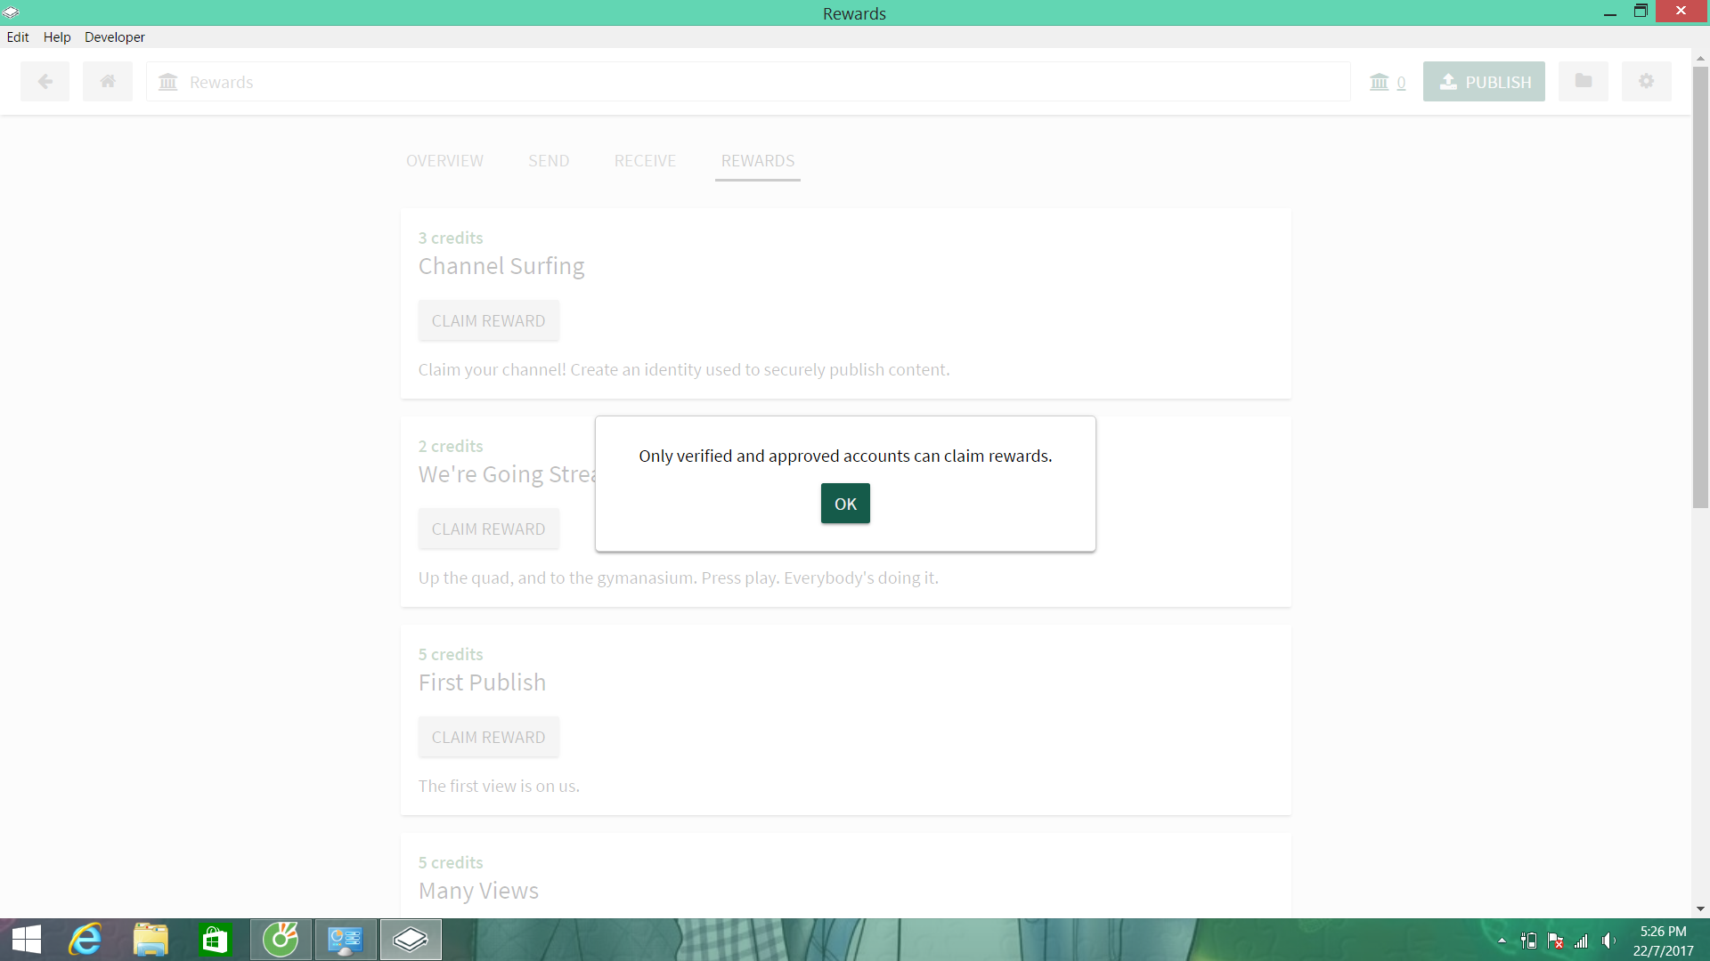The height and width of the screenshot is (961, 1710).
Task: Switch to the Overview tab
Action: 444,161
